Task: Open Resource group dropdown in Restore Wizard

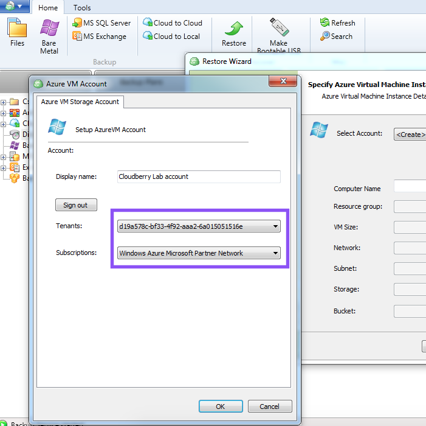Action: tap(410, 207)
